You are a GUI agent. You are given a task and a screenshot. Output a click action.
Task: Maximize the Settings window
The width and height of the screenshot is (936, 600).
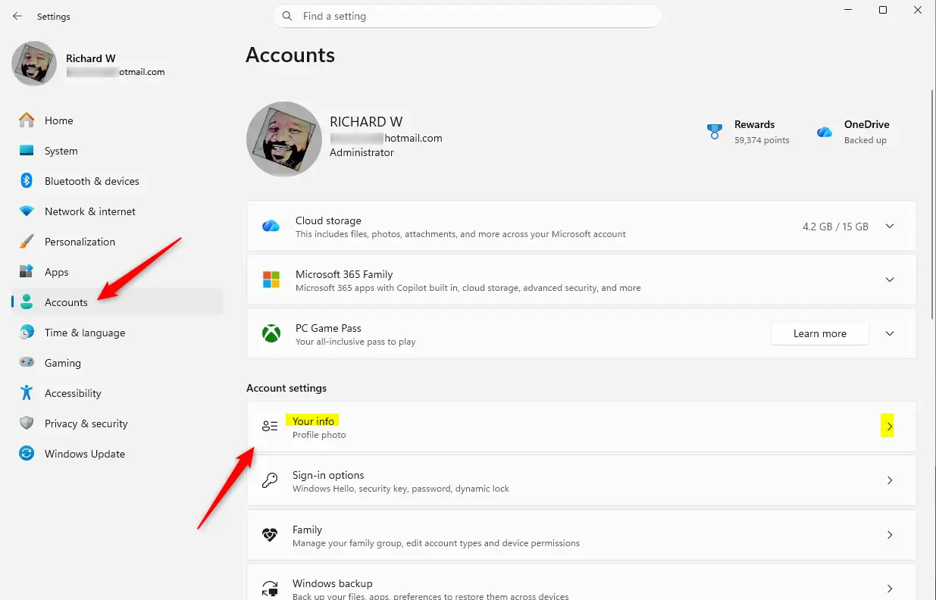pyautogui.click(x=883, y=10)
